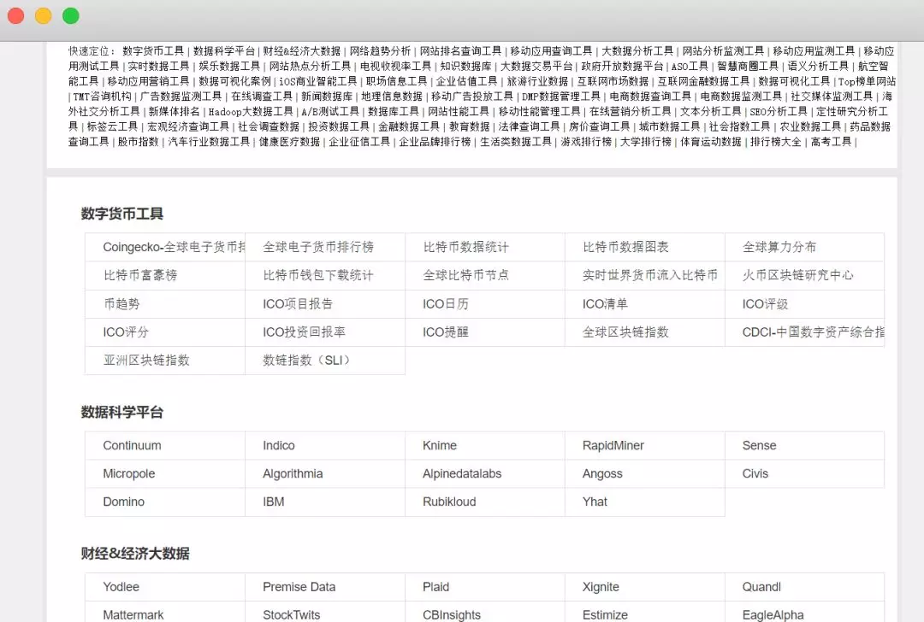
Task: Open the Coingecko-全球电子货币 link
Action: [174, 247]
